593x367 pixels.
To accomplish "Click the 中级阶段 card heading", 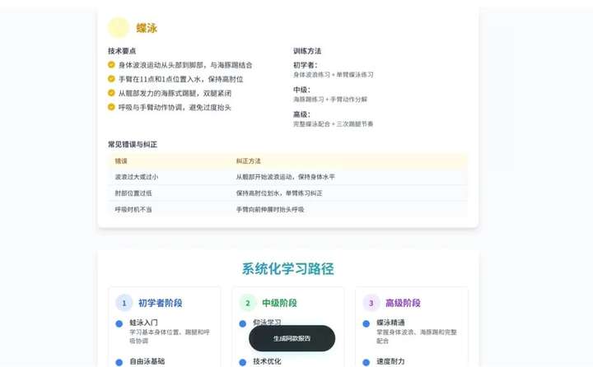I will tap(279, 303).
